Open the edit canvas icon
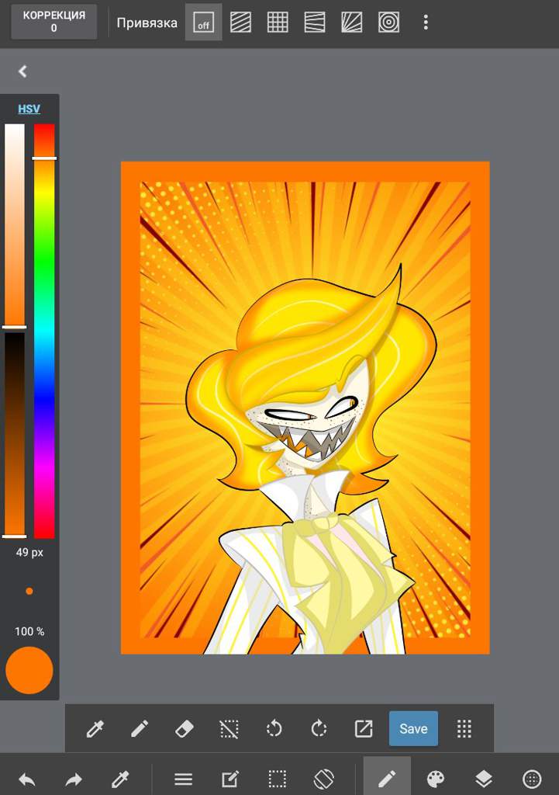The height and width of the screenshot is (795, 559). [229, 779]
